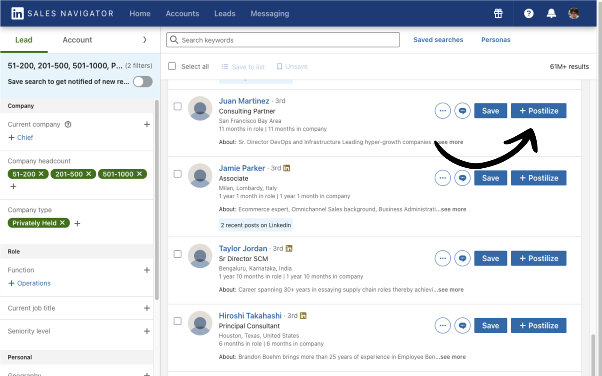602x376 pixels.
Task: Expand the Function filter
Action: [x=147, y=270]
